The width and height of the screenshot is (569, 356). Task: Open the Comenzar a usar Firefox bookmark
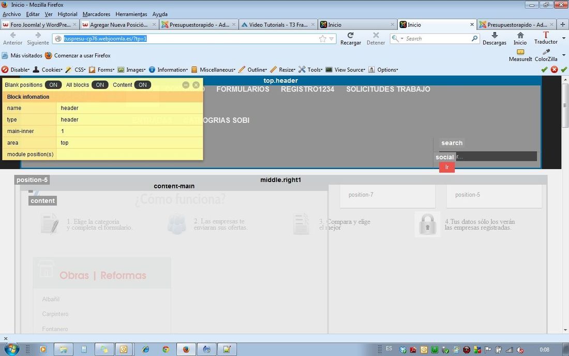(78, 55)
